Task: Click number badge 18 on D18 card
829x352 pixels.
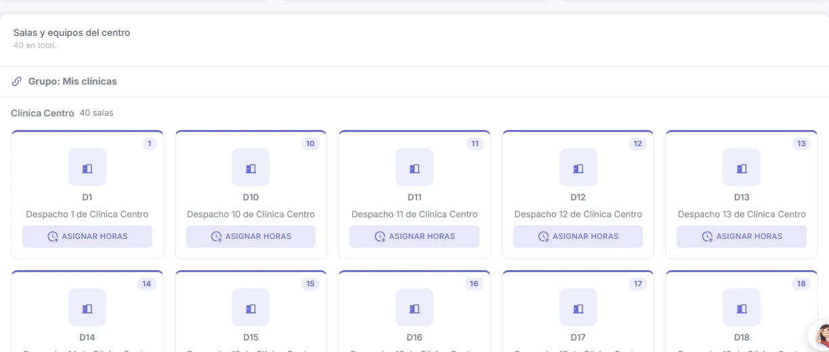Action: click(x=801, y=284)
